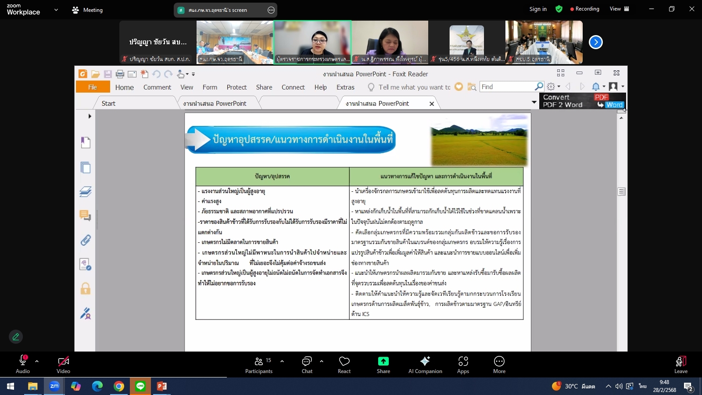Open the Extras ribbon tab
Image resolution: width=702 pixels, height=395 pixels.
[x=345, y=87]
